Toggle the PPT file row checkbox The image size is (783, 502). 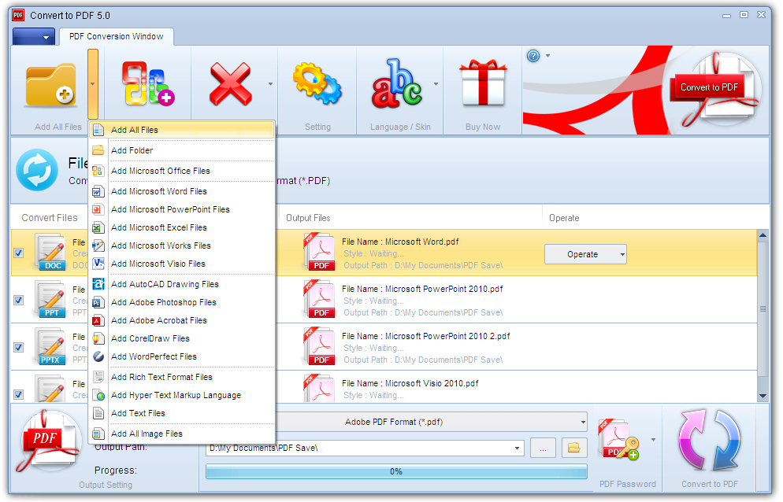tap(19, 301)
